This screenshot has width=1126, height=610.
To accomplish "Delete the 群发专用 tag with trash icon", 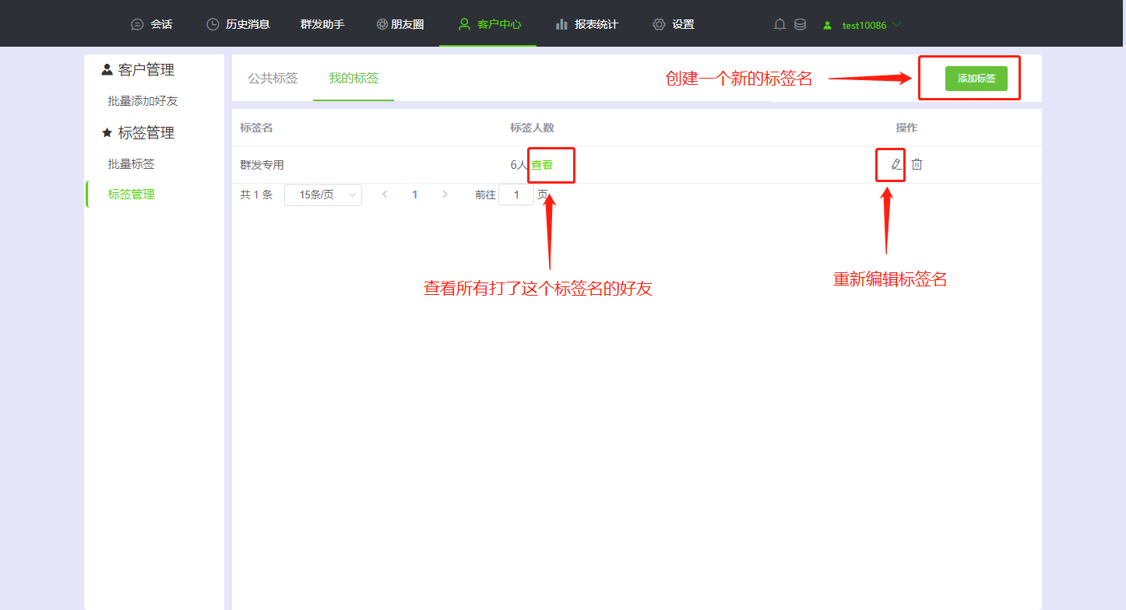I will 917,164.
